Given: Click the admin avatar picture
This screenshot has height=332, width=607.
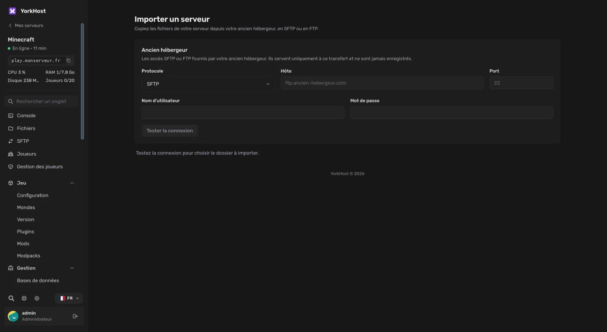Looking at the screenshot, I should coord(13,316).
